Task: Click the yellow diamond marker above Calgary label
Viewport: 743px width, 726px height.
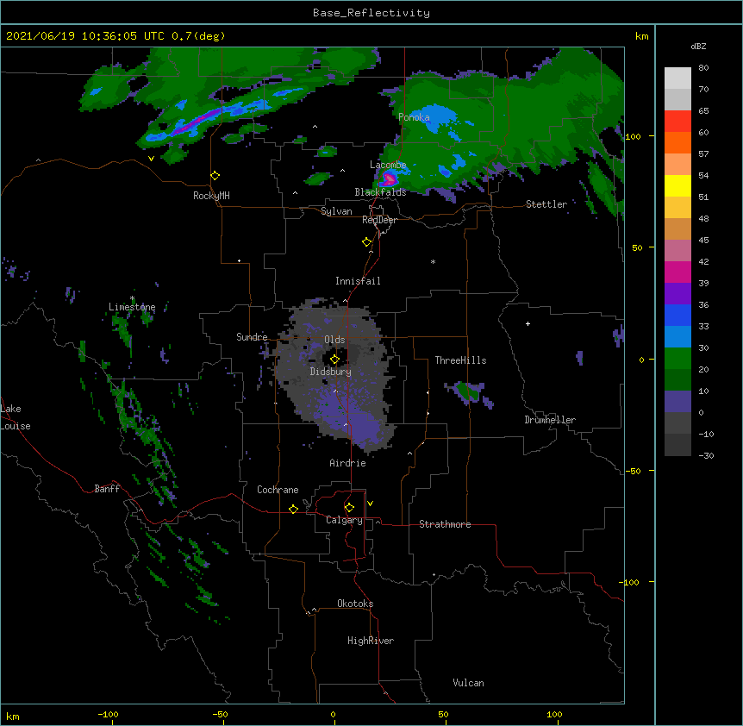Action: click(349, 508)
